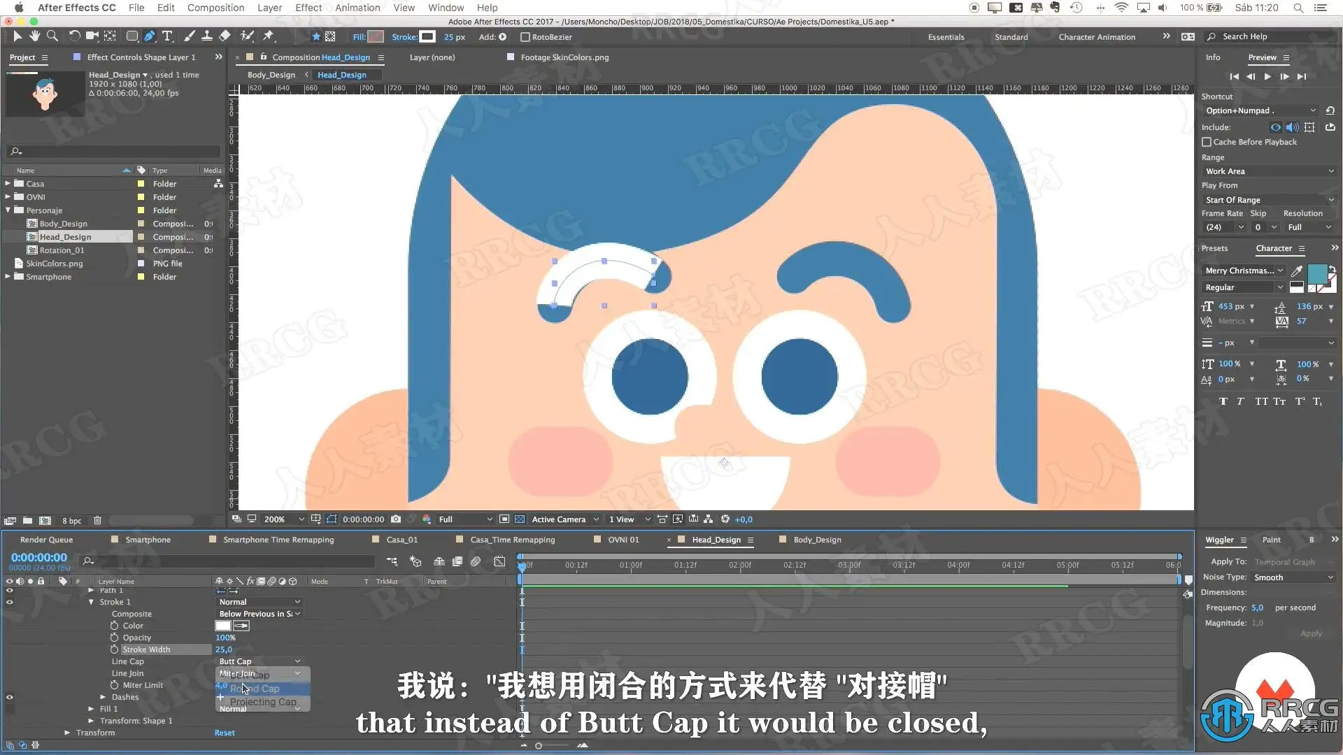Select the Type tool
Viewport: 1343px width, 755px height.
167,36
